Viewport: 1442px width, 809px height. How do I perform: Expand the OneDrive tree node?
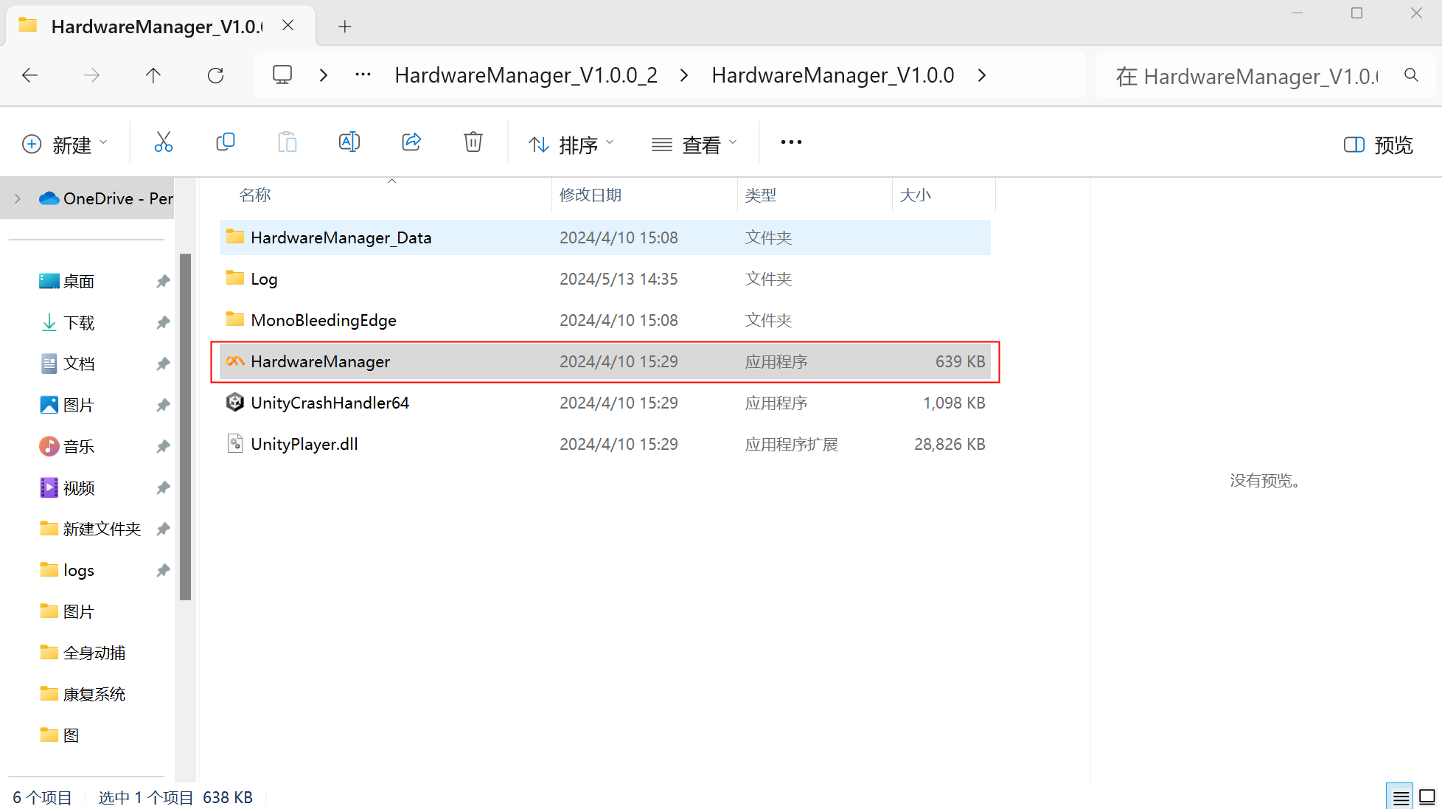tap(18, 198)
